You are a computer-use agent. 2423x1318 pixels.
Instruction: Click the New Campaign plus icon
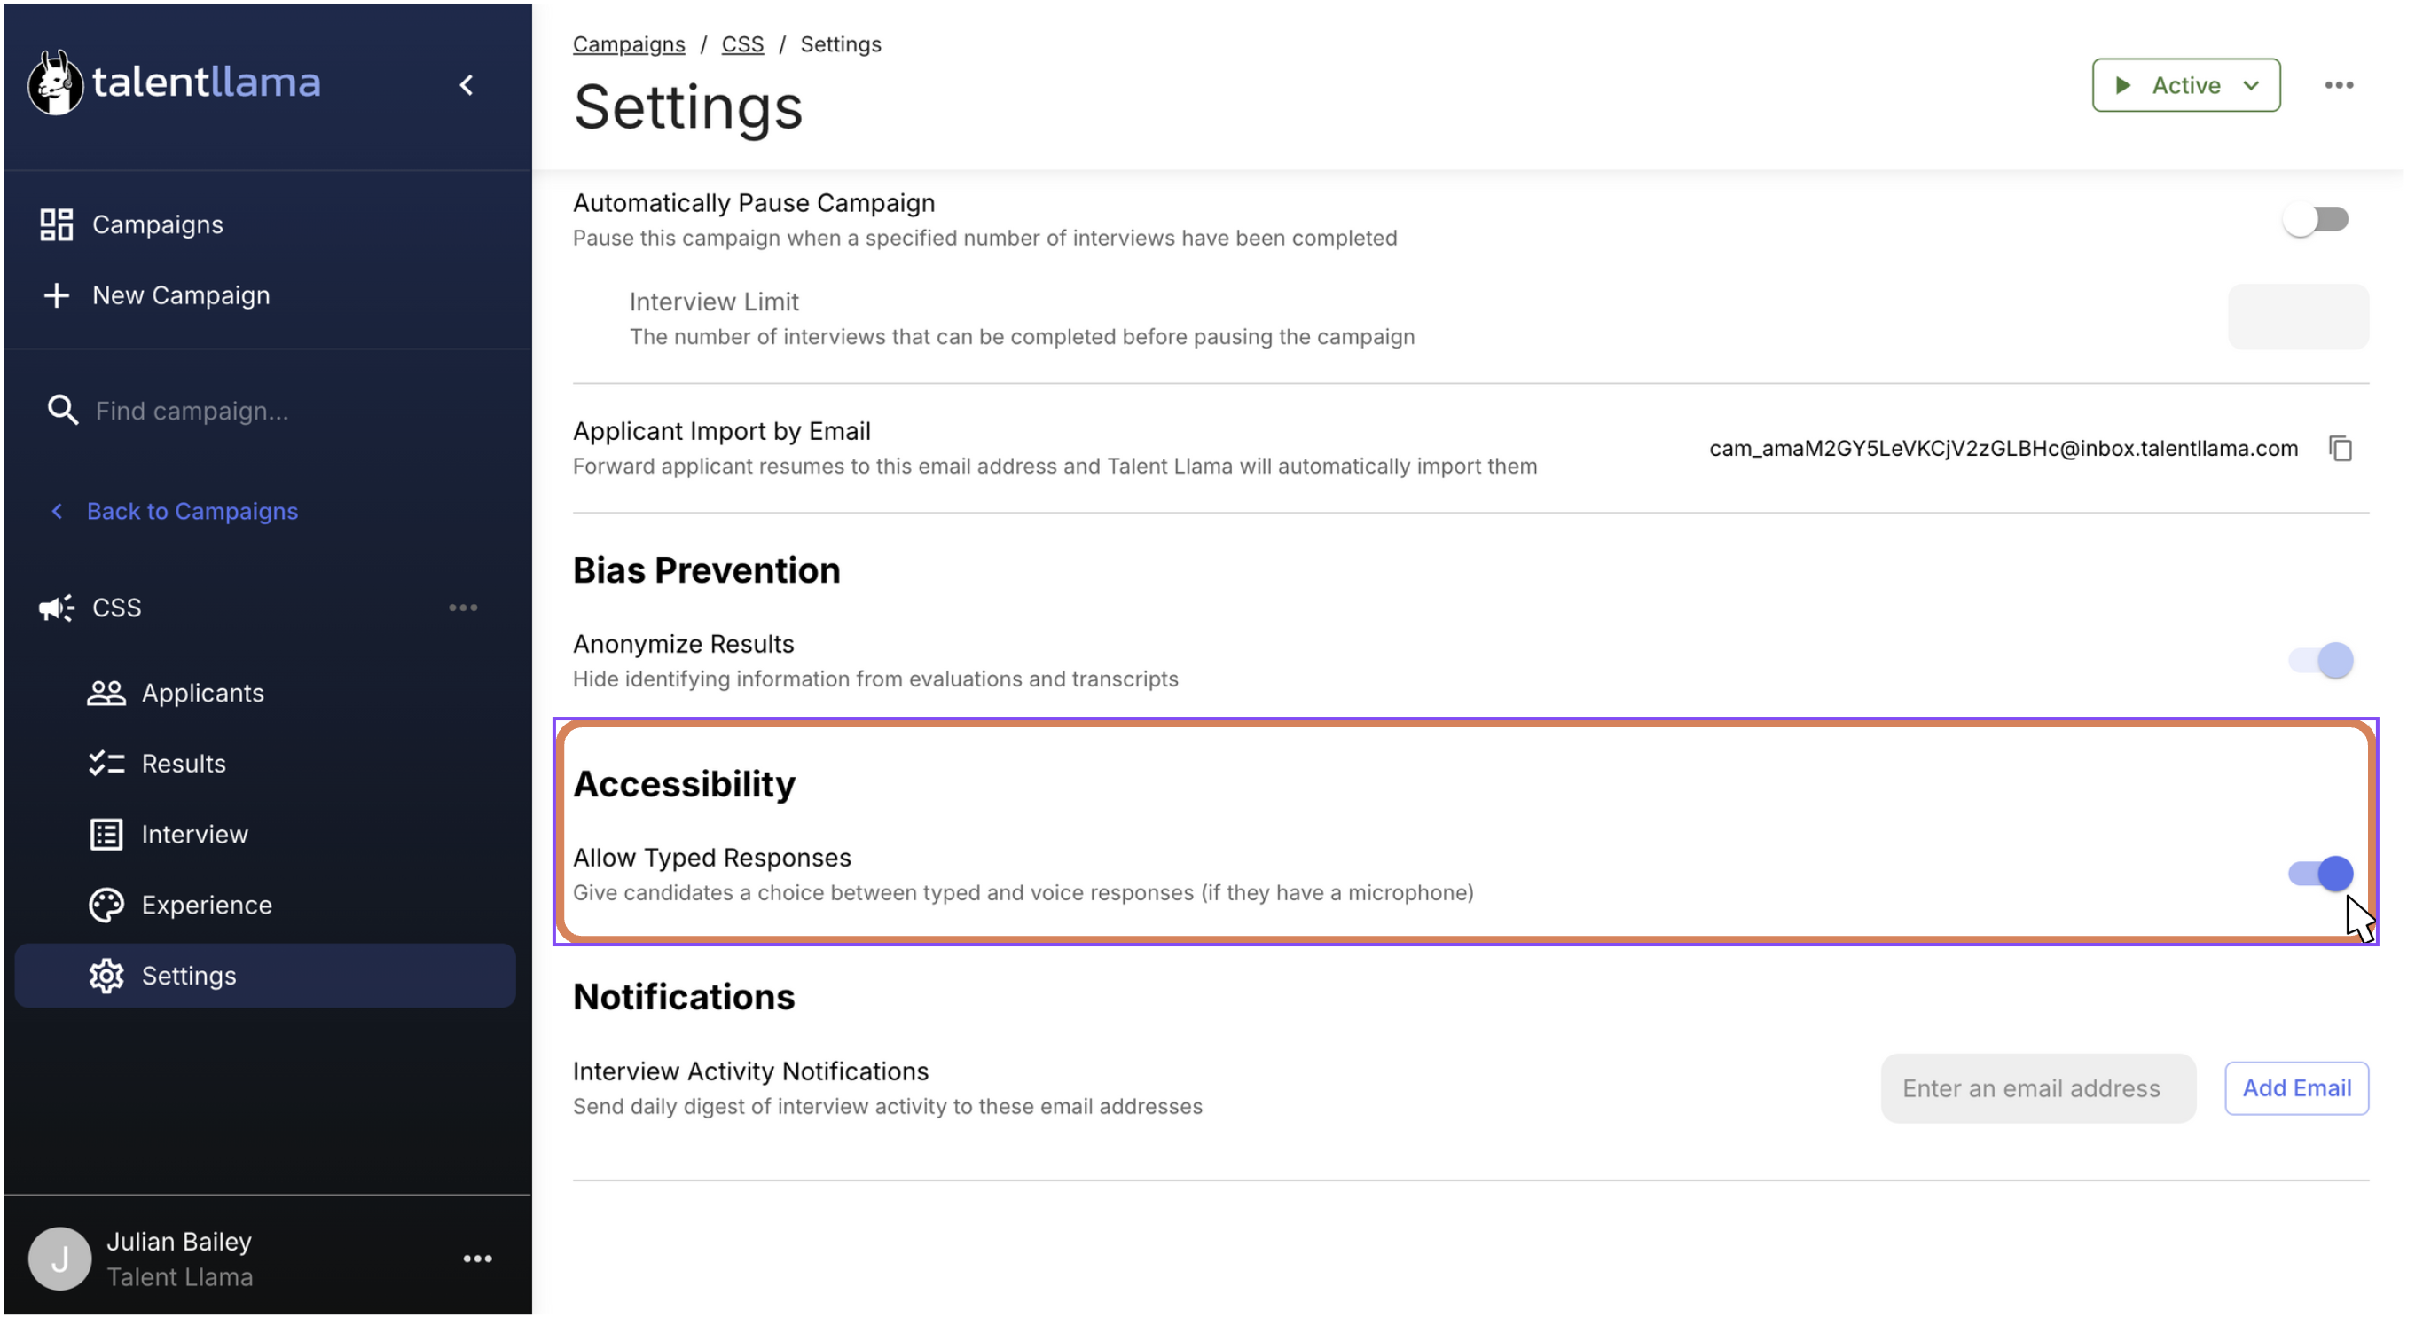tap(56, 295)
